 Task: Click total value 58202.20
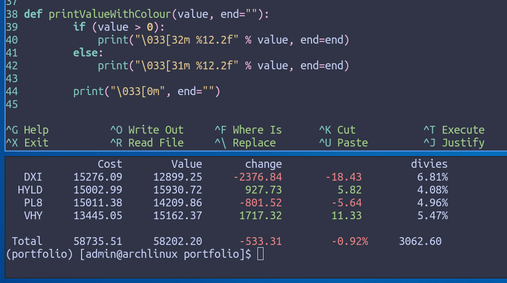pos(178,241)
